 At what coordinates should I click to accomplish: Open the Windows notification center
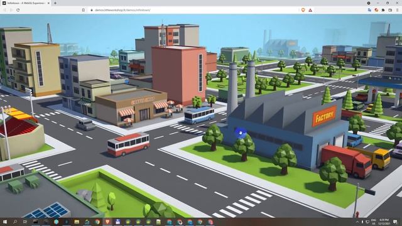tap(395, 222)
